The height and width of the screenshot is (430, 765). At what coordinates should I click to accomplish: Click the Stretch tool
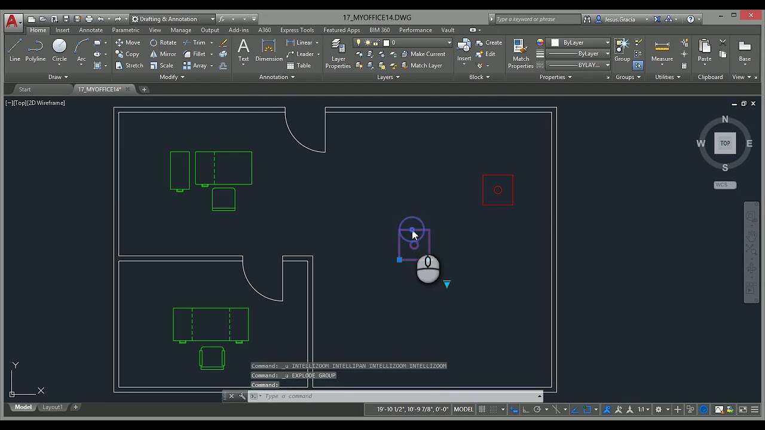coord(128,66)
